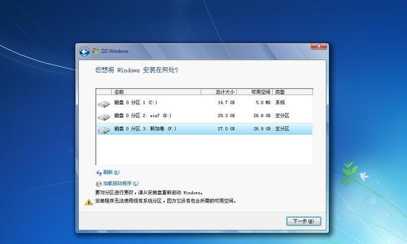Click the blue back arrow button
Viewport: 407px width, 244px height.
click(x=84, y=52)
